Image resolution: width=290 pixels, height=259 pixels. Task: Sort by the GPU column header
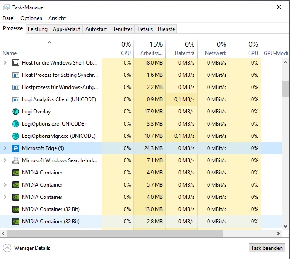point(245,49)
